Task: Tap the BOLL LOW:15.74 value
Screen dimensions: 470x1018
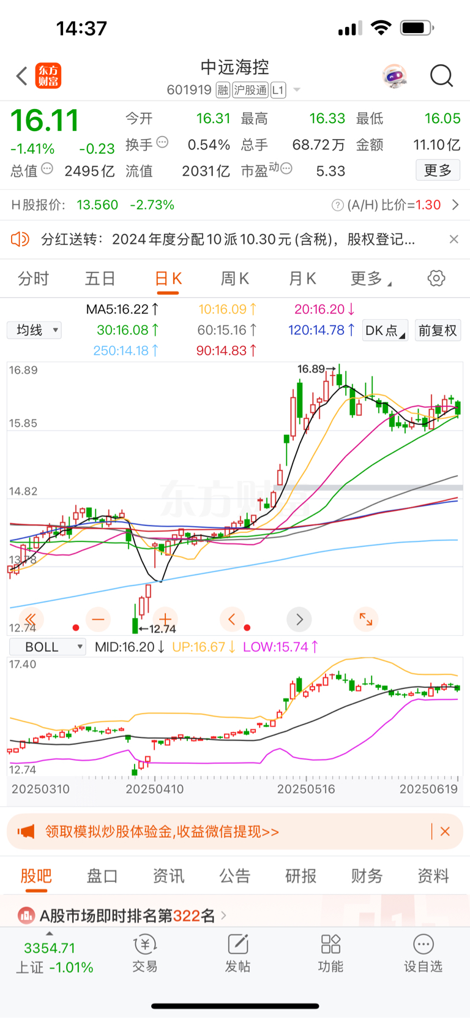Action: click(x=281, y=647)
